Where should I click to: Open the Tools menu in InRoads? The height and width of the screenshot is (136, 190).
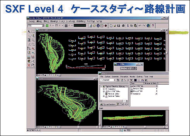coord(146,77)
